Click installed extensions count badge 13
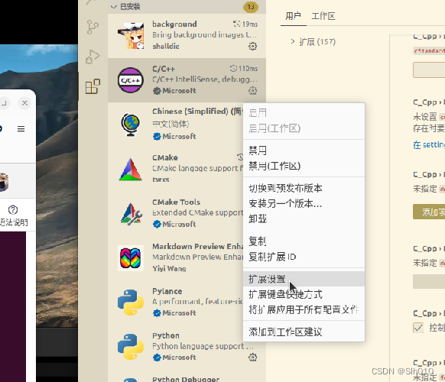The width and height of the screenshot is (445, 382). coord(251,7)
